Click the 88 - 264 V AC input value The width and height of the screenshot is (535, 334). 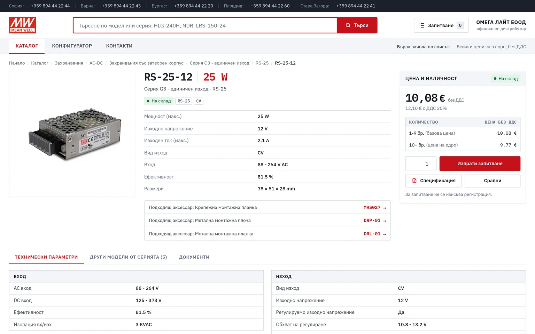[273, 165]
